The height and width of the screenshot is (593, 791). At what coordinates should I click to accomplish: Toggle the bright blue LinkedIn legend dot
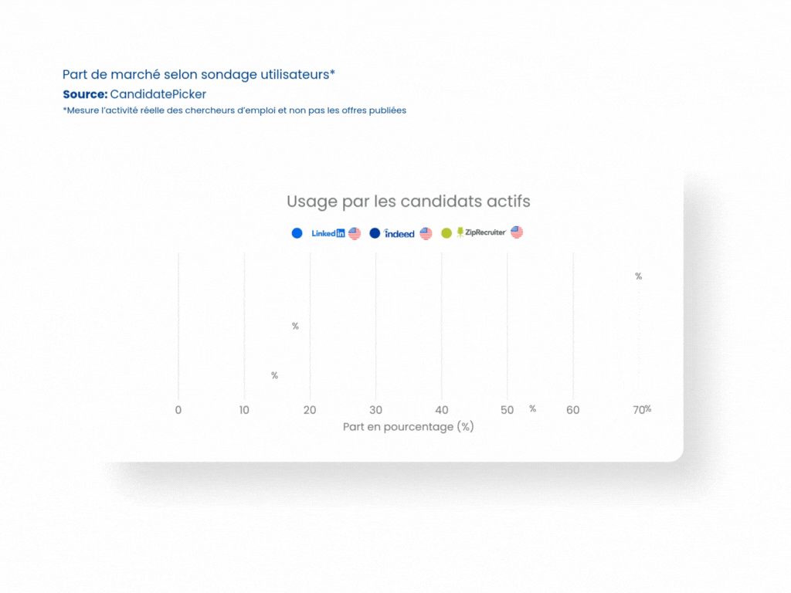pyautogui.click(x=297, y=233)
